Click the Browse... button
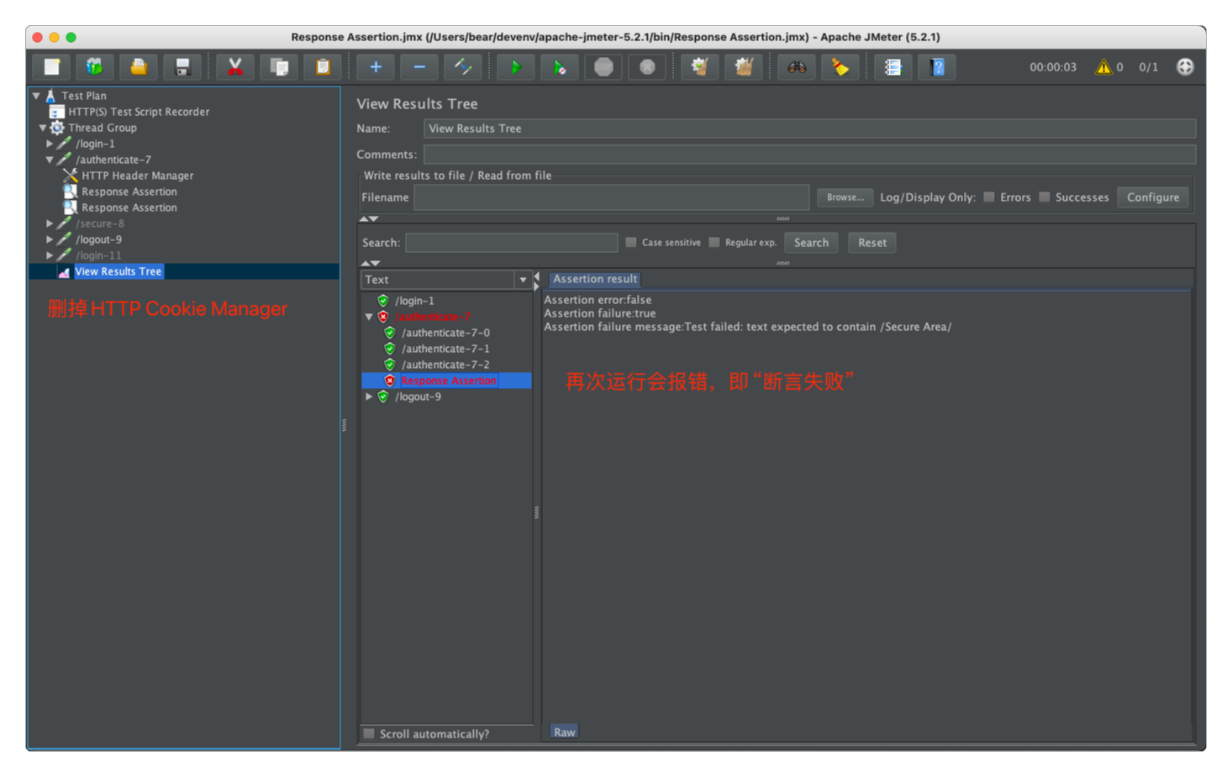 [x=845, y=197]
